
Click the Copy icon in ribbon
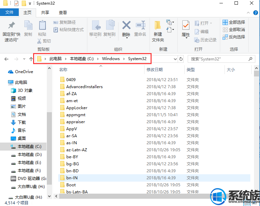point(28,25)
